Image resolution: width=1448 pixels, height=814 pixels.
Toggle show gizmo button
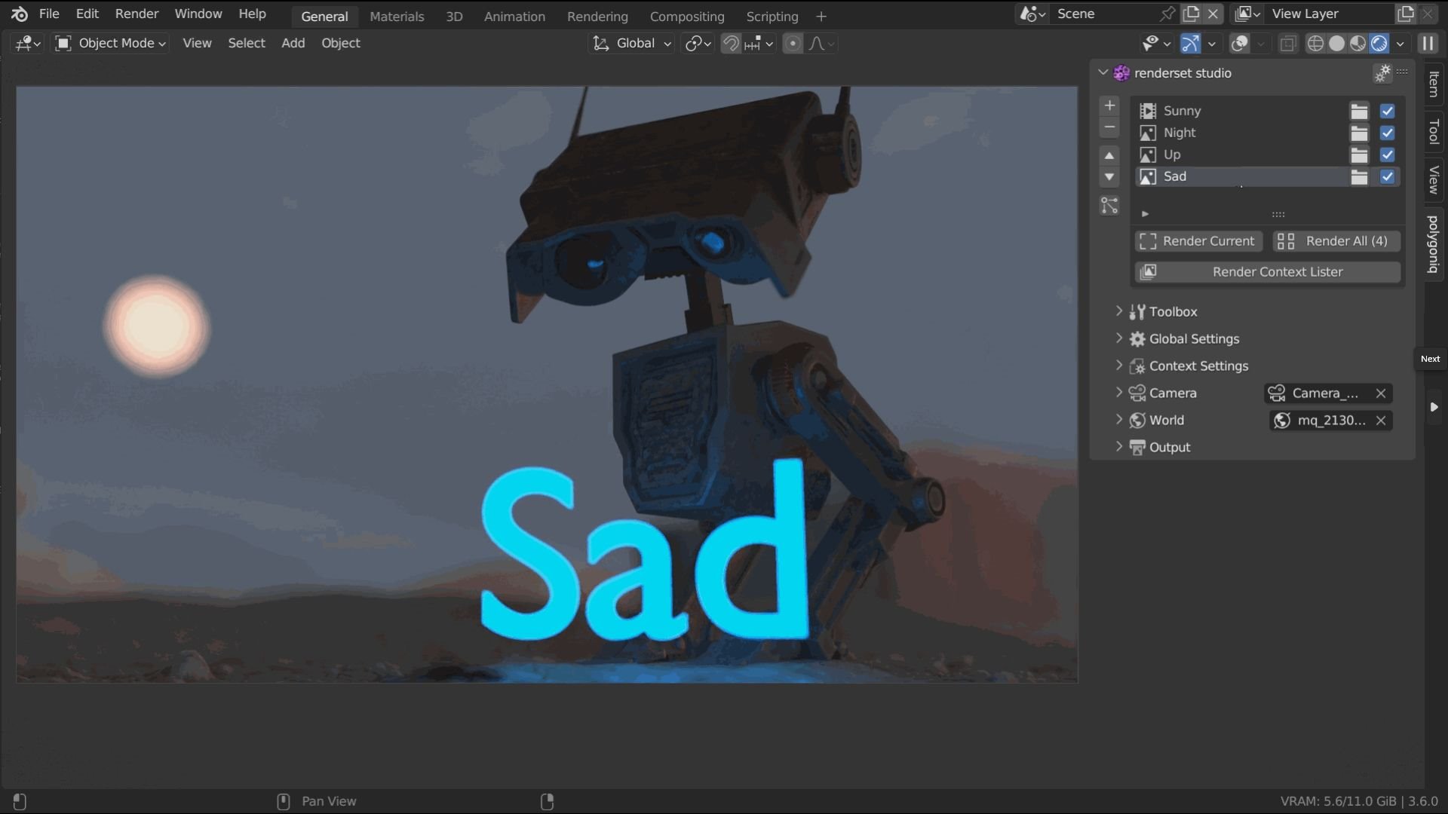pyautogui.click(x=1191, y=44)
